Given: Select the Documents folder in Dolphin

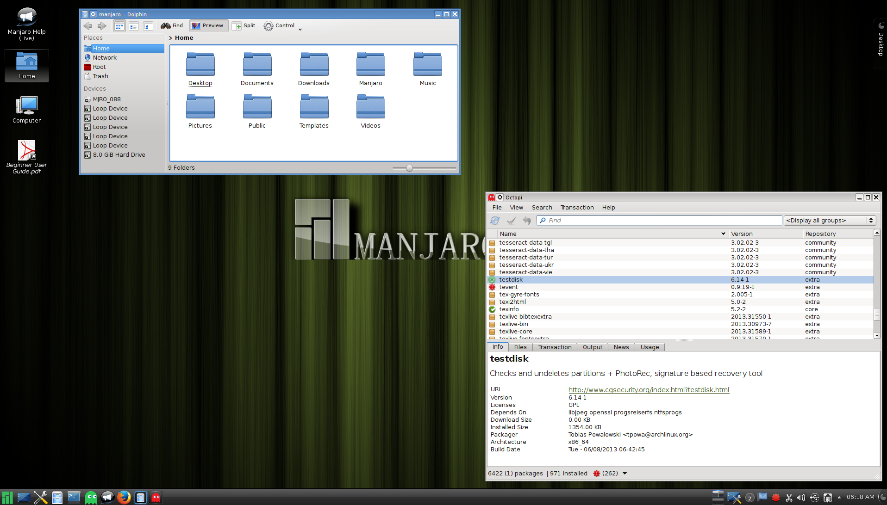Looking at the screenshot, I should (257, 69).
